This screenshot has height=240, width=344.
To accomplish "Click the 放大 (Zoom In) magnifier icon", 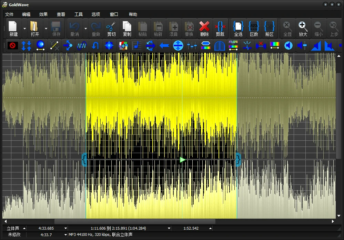I will tap(303, 28).
